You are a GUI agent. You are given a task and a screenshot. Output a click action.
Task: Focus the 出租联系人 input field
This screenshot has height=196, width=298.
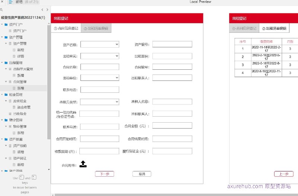click(x=172, y=78)
